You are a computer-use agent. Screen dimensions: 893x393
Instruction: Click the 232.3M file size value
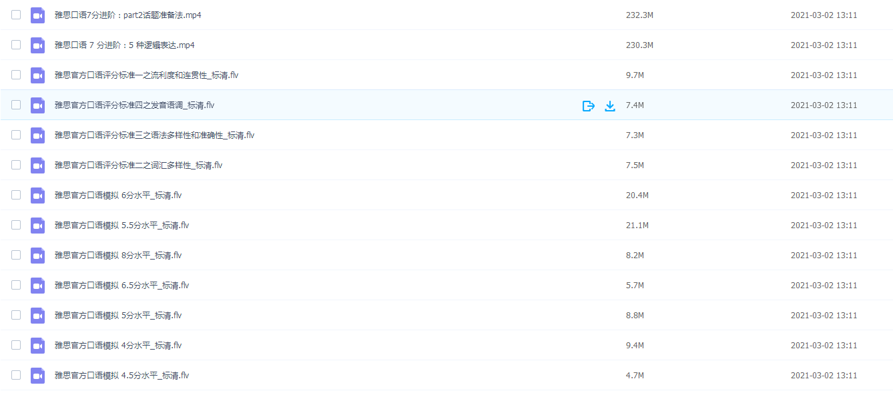(x=639, y=15)
